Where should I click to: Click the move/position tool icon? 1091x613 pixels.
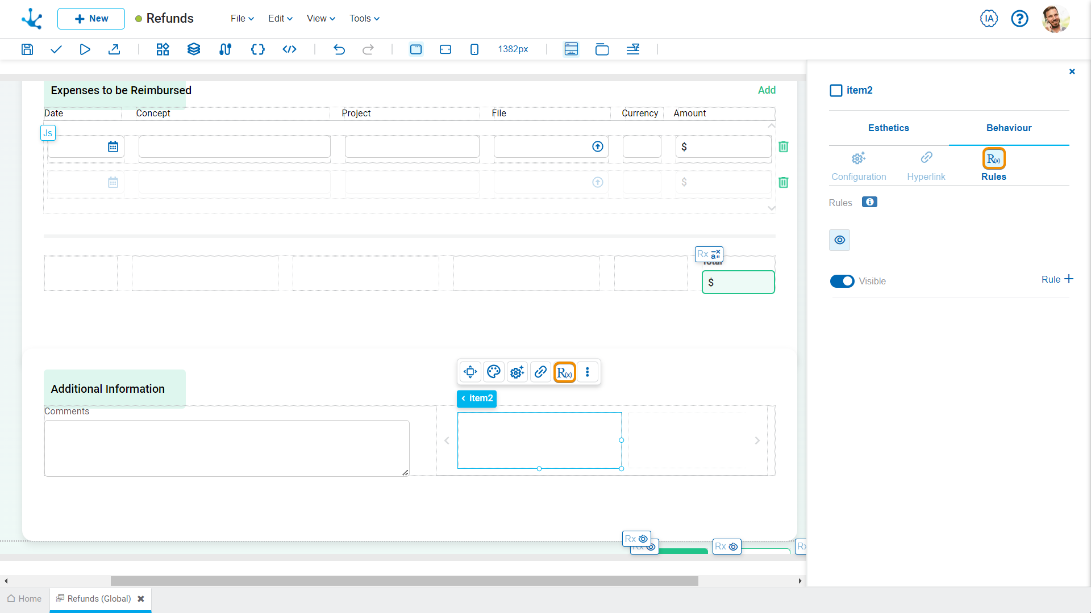pyautogui.click(x=470, y=372)
